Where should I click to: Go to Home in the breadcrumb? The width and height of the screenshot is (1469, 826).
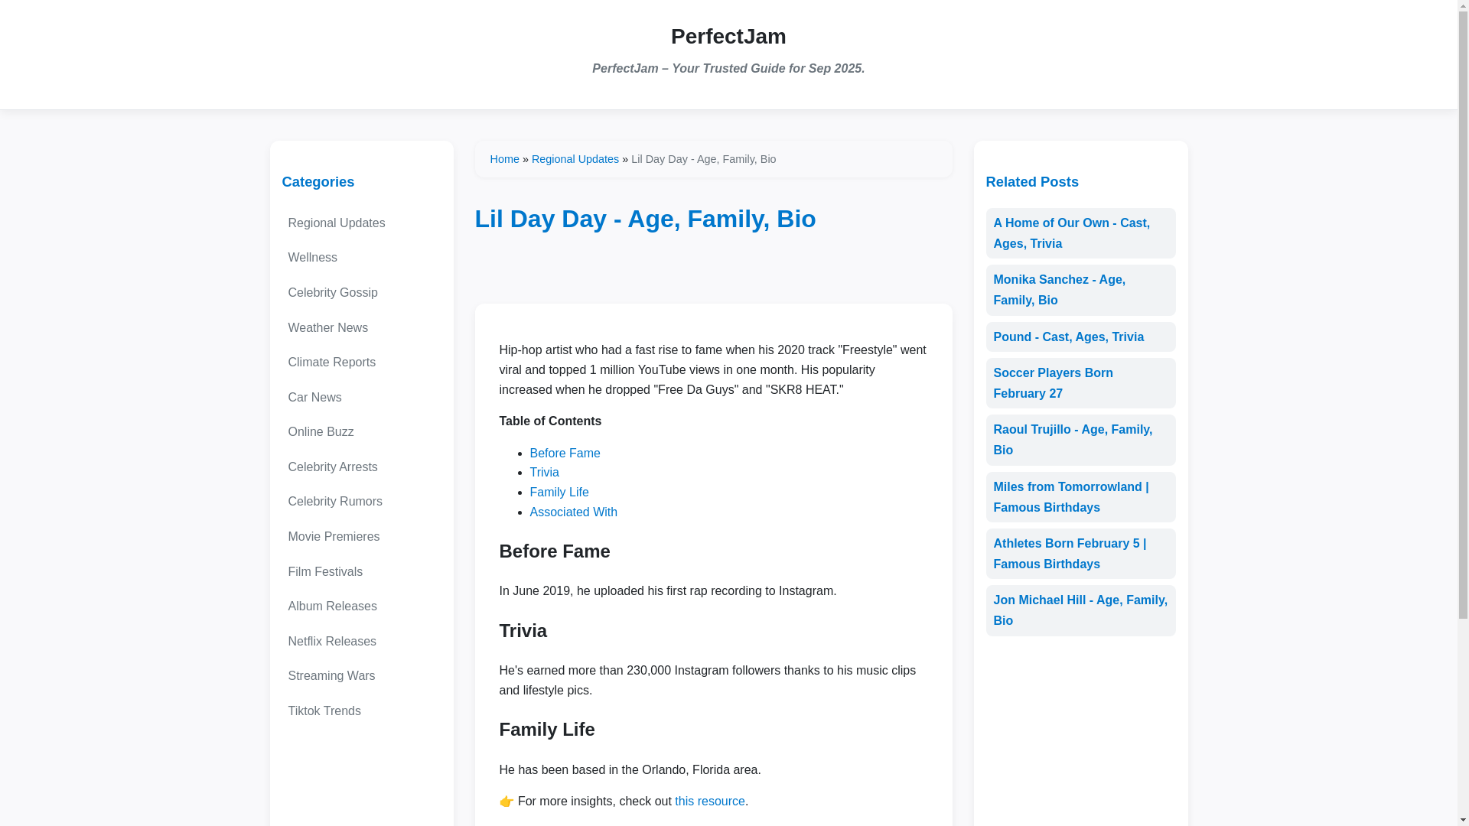[x=504, y=159]
